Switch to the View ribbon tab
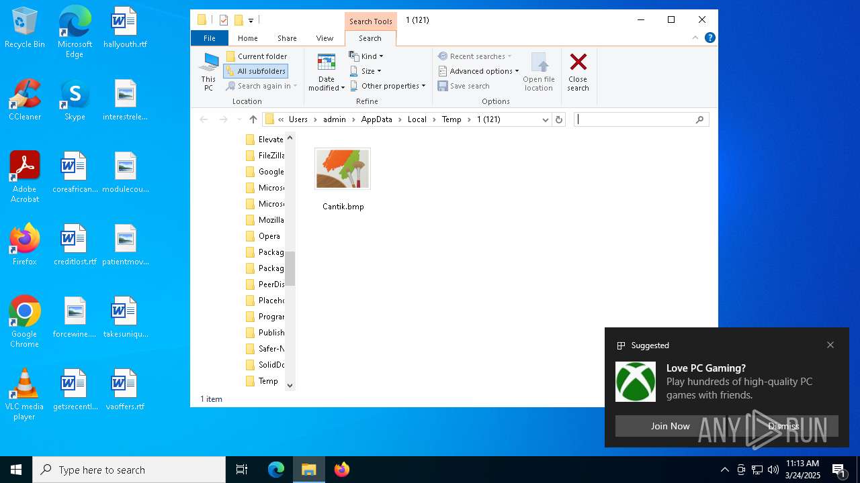The height and width of the screenshot is (483, 860). (325, 38)
